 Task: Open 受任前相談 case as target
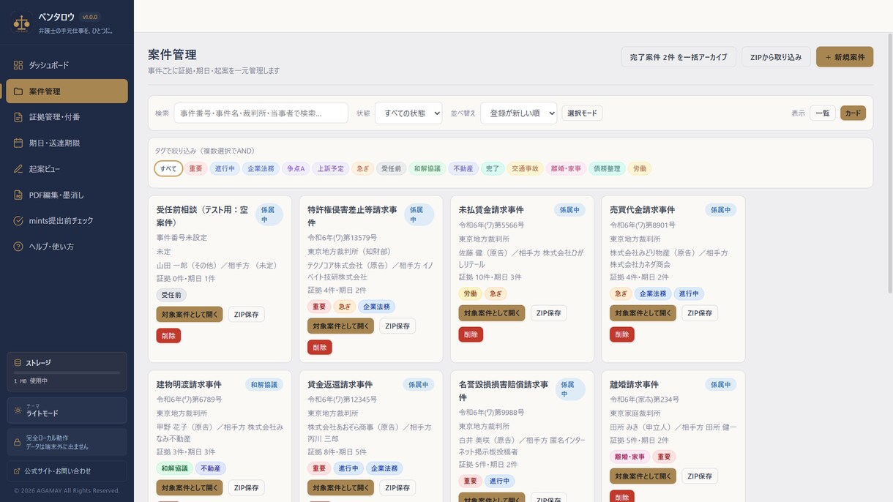tap(189, 314)
